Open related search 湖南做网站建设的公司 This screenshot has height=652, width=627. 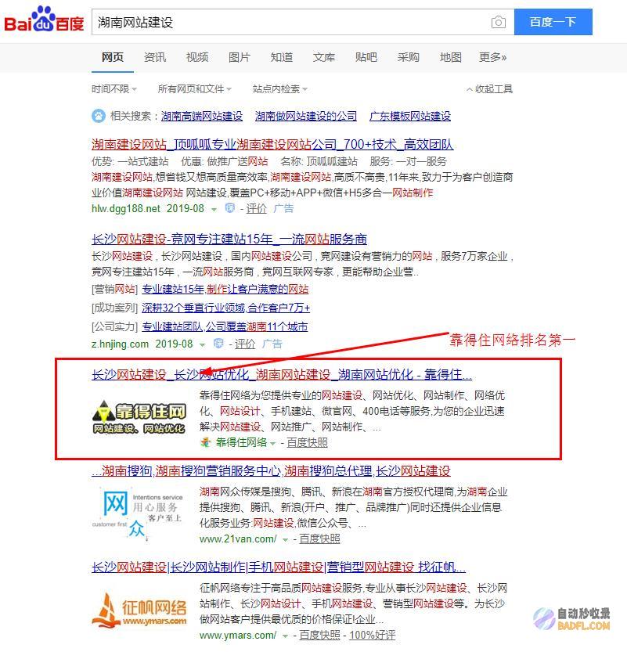306,116
